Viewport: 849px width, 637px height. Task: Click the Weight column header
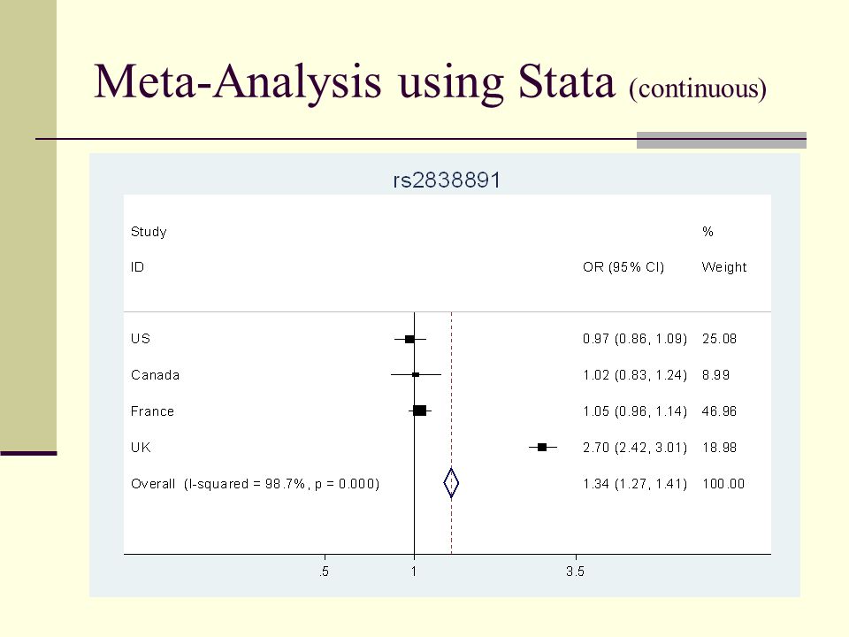click(x=724, y=267)
